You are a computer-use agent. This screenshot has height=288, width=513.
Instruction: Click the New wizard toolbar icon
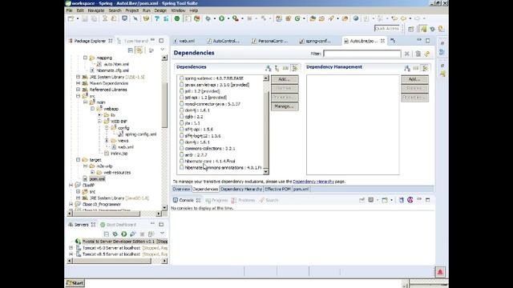point(71,18)
